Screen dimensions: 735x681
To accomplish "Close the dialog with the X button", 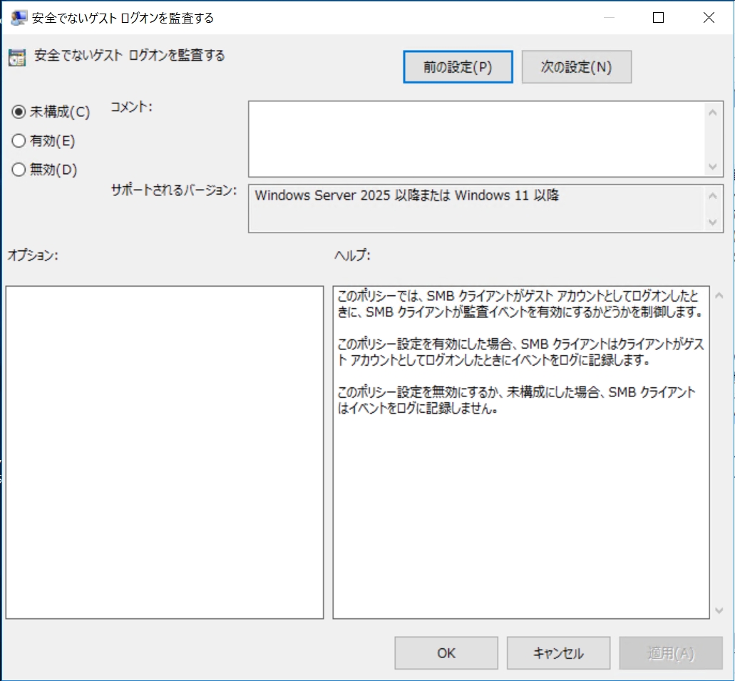I will tap(708, 18).
